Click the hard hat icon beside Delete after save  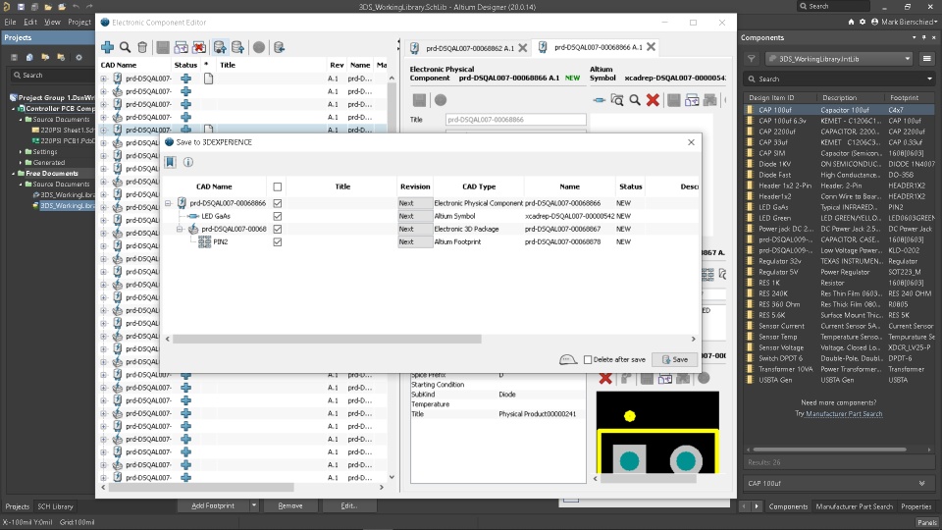pos(568,359)
